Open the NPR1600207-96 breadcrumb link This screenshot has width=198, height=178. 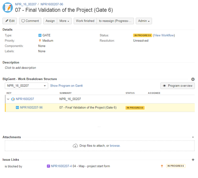[x=52, y=4]
